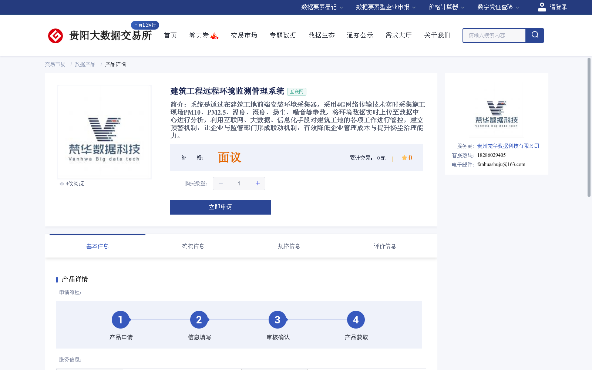This screenshot has width=592, height=370.
Task: Expand the 数据要素型企业申报 dropdown
Action: 386,7
